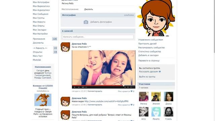
Task: Click the 6 записей wall header
Action: pyautogui.click(x=98, y=31)
